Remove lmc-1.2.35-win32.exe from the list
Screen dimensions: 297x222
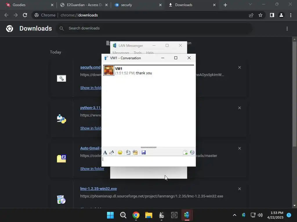tap(239, 189)
